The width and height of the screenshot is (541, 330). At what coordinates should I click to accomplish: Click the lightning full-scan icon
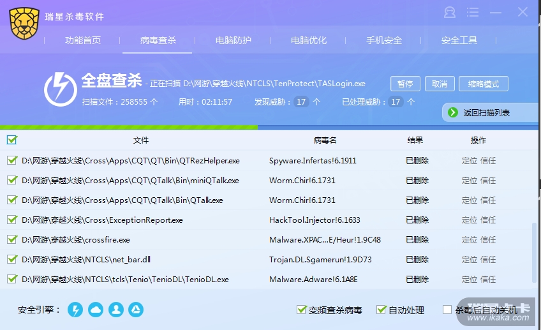(61, 89)
